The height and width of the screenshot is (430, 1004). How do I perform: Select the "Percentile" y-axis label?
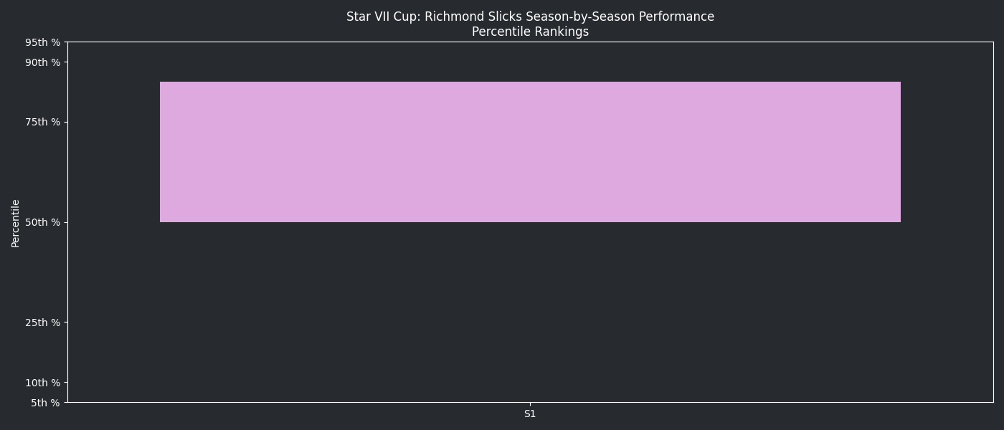coord(16,223)
